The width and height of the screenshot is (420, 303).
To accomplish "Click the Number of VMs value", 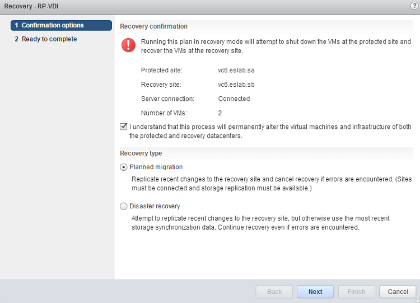I will tap(220, 113).
